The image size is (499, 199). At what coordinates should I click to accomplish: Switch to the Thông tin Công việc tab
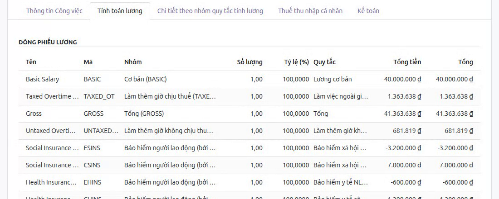(x=54, y=11)
